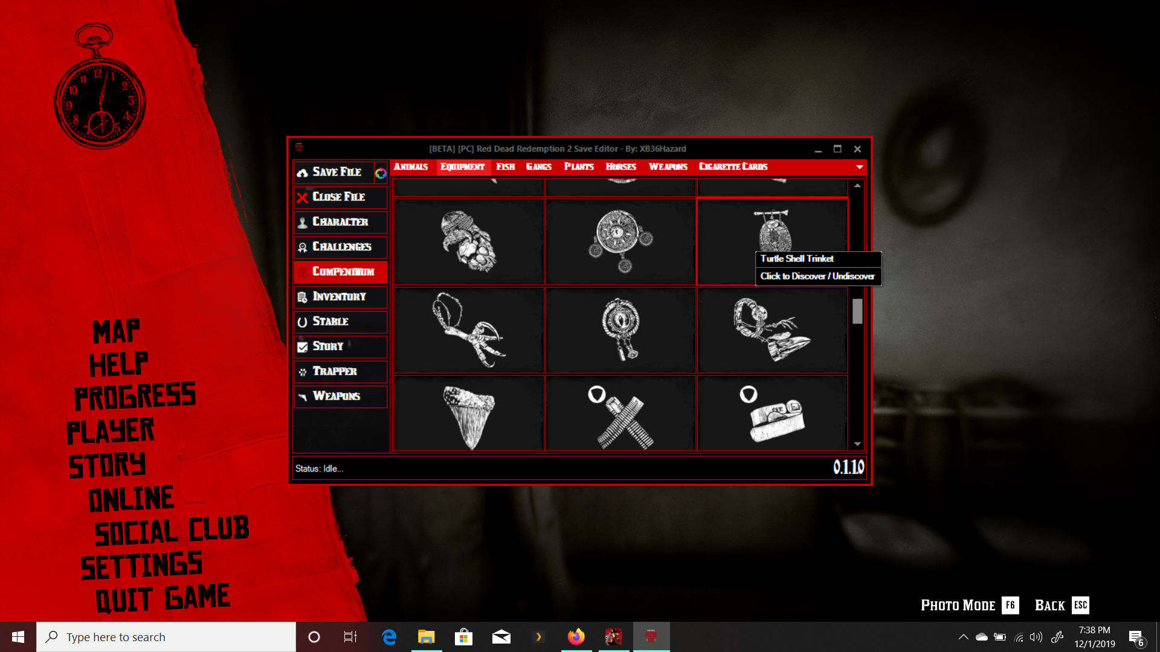Open the Red Dead Redemption 2 taskbar icon
Screen dimensions: 1160x652
[x=614, y=637]
